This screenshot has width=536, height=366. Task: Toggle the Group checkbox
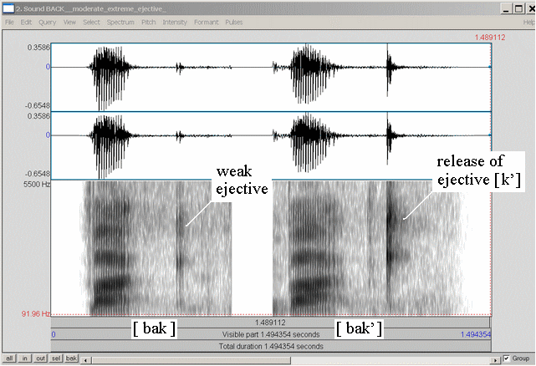coord(506,358)
